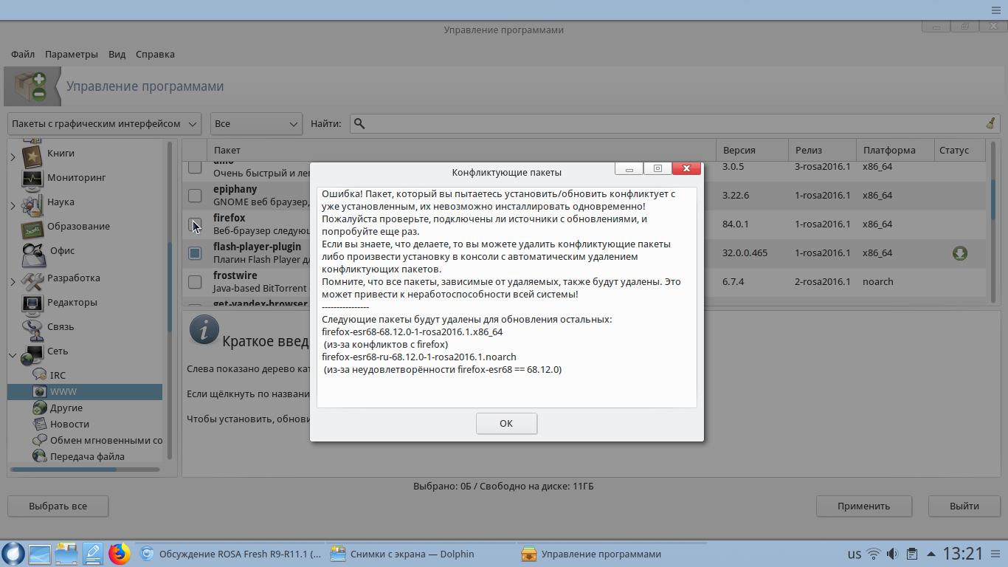The image size is (1008, 567).
Task: Sort by the Версия column header
Action: (x=753, y=150)
